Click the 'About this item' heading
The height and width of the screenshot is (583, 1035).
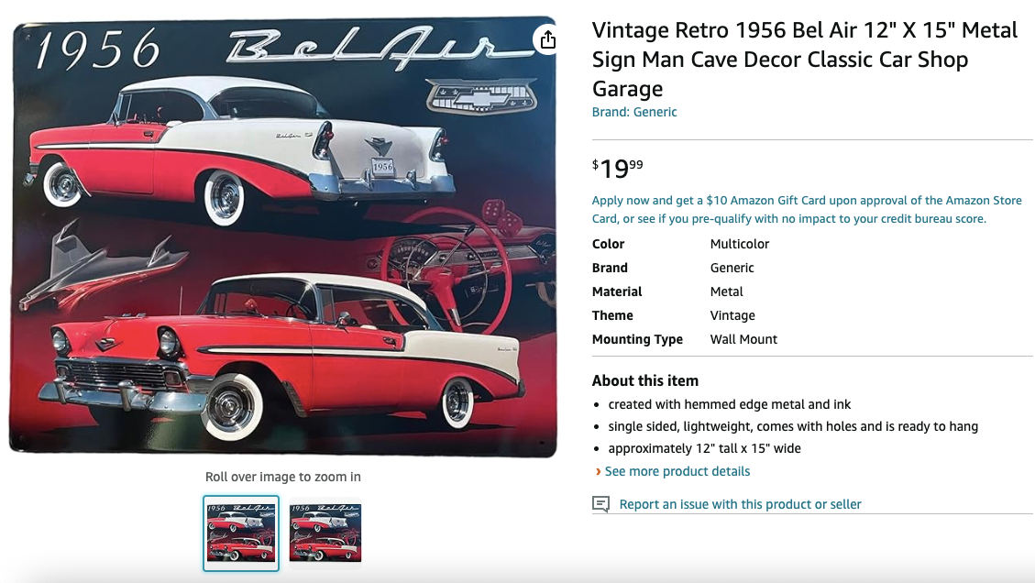pos(645,380)
